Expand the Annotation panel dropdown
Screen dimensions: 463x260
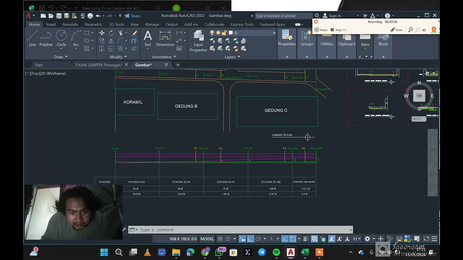click(164, 57)
